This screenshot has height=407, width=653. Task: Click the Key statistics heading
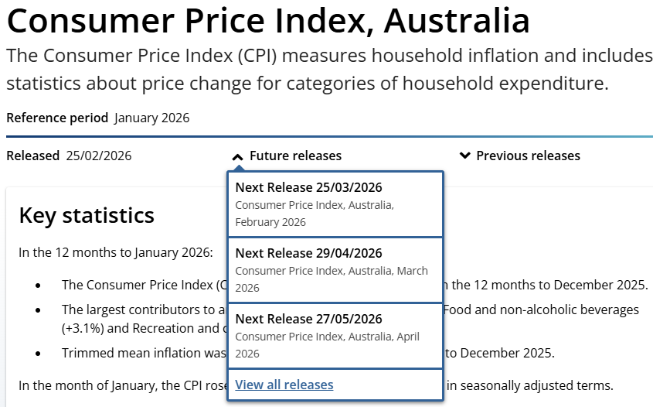click(87, 215)
